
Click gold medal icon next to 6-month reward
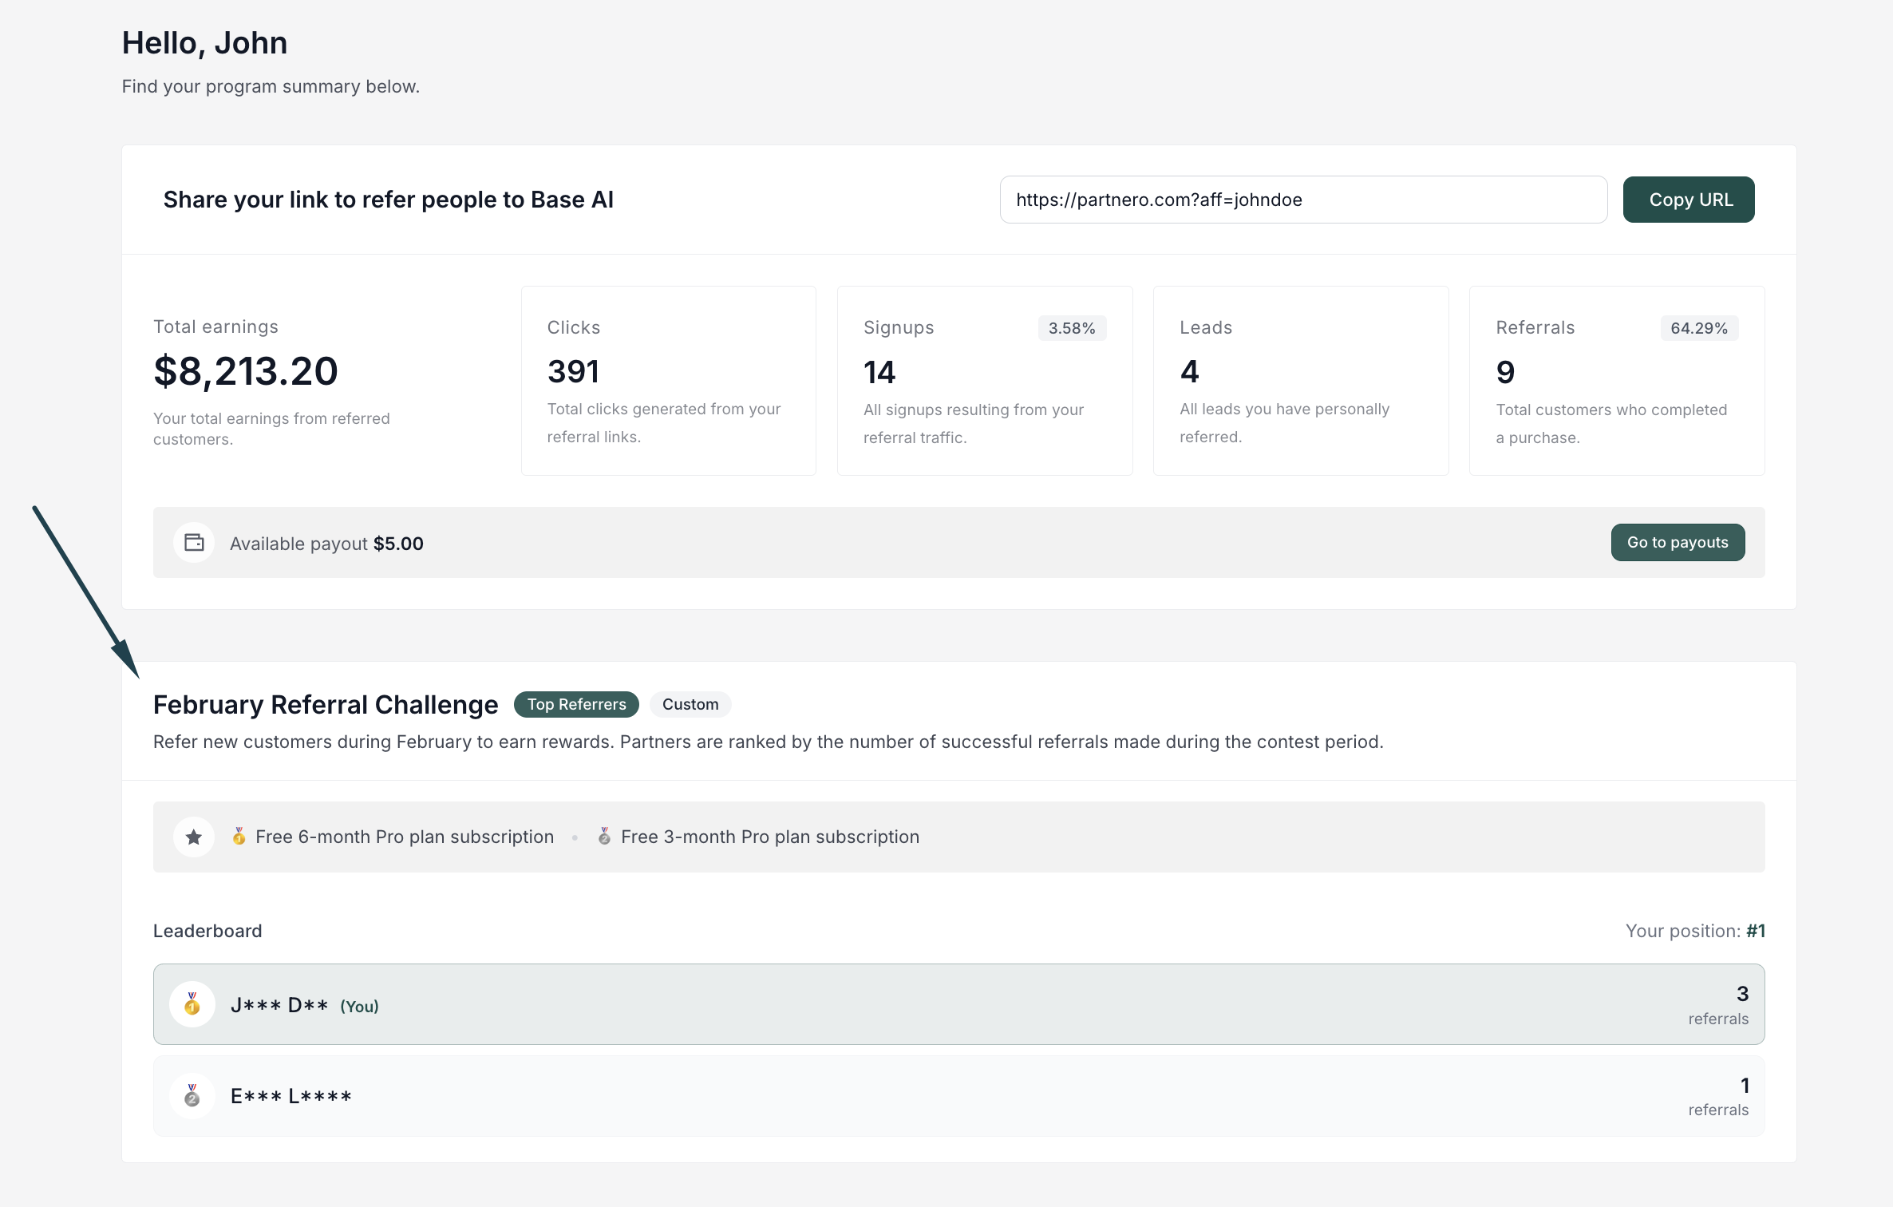pyautogui.click(x=239, y=836)
